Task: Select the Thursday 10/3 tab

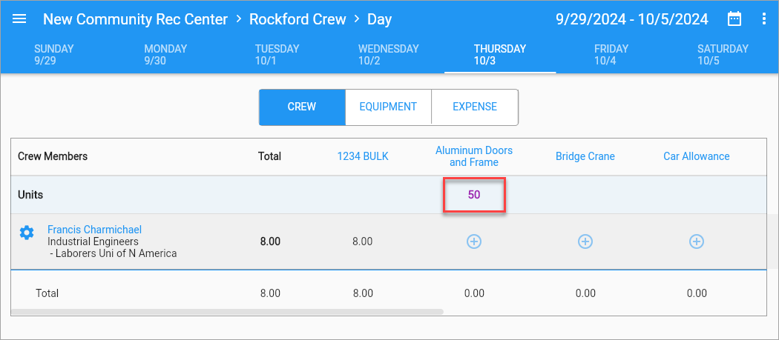Action: coord(500,55)
